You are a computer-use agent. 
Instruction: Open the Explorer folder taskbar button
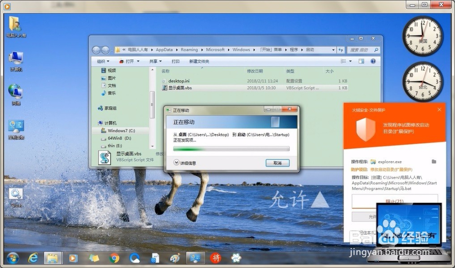[x=52, y=258]
